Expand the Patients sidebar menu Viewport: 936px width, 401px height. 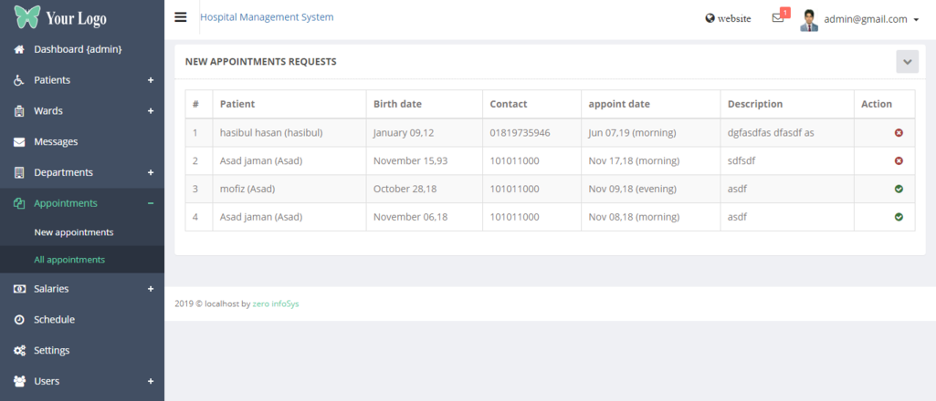tap(151, 80)
